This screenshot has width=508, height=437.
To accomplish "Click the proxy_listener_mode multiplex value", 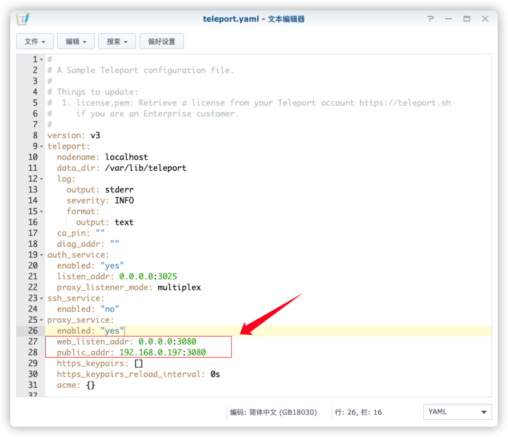I will [179, 287].
